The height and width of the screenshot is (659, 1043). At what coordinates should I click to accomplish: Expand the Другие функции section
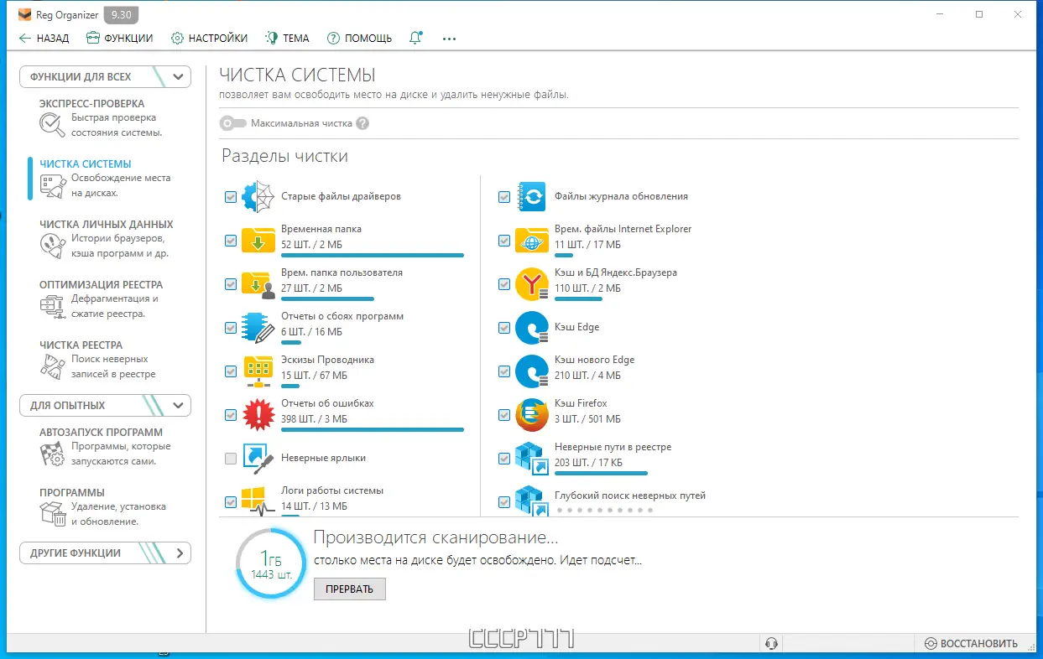click(x=106, y=553)
